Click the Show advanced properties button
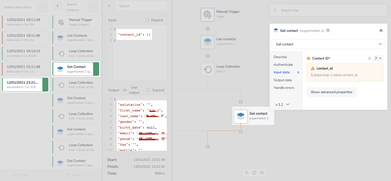391x181 pixels. pos(331,92)
